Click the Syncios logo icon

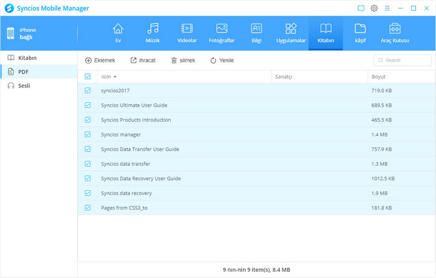point(9,8)
